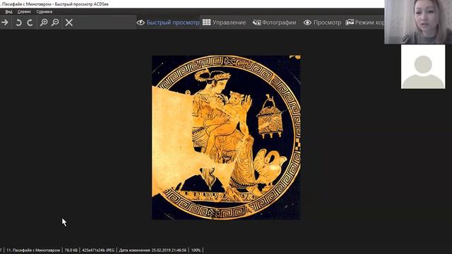Screen dimensions: 452x254
Task: Select the speaker's webcam video tile
Action: click(418, 22)
